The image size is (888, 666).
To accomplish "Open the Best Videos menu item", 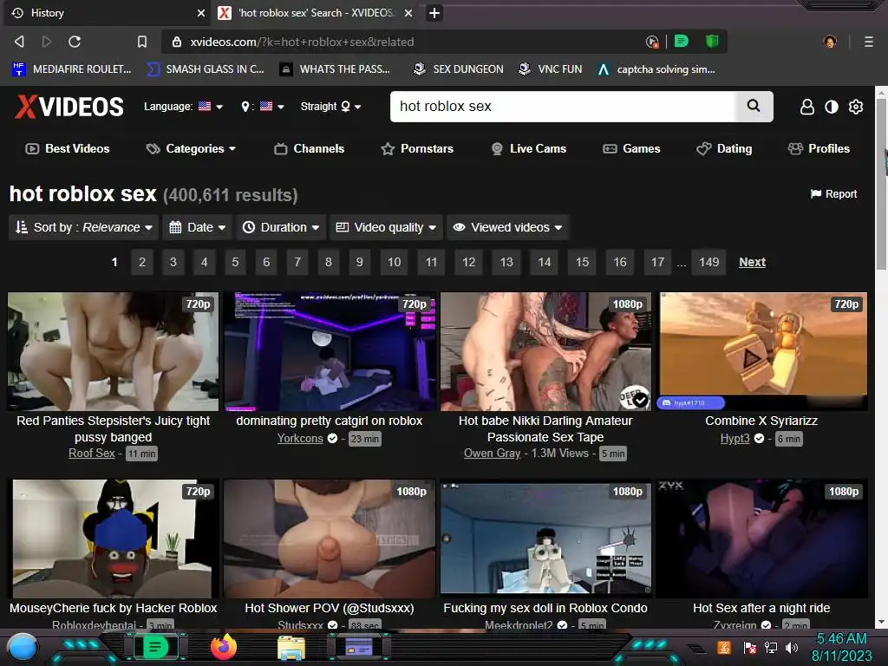I will [68, 148].
